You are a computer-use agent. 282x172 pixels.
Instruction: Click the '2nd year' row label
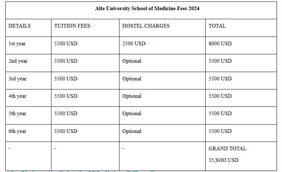point(18,61)
